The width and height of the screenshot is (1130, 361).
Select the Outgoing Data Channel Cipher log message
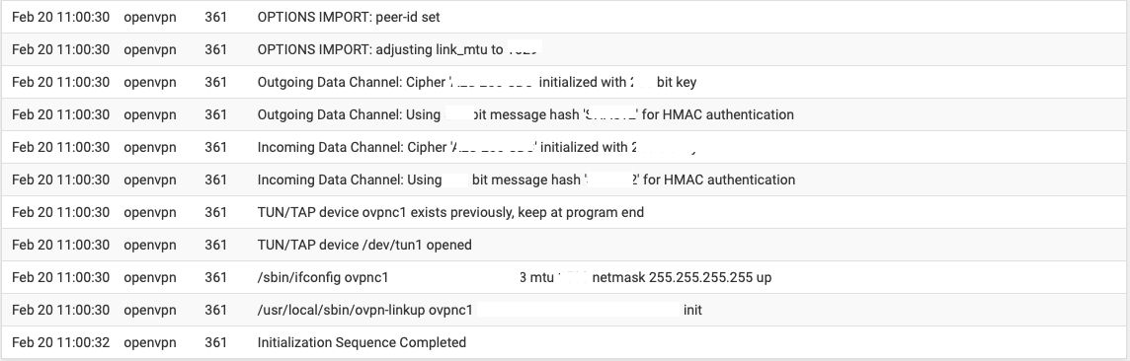(476, 82)
